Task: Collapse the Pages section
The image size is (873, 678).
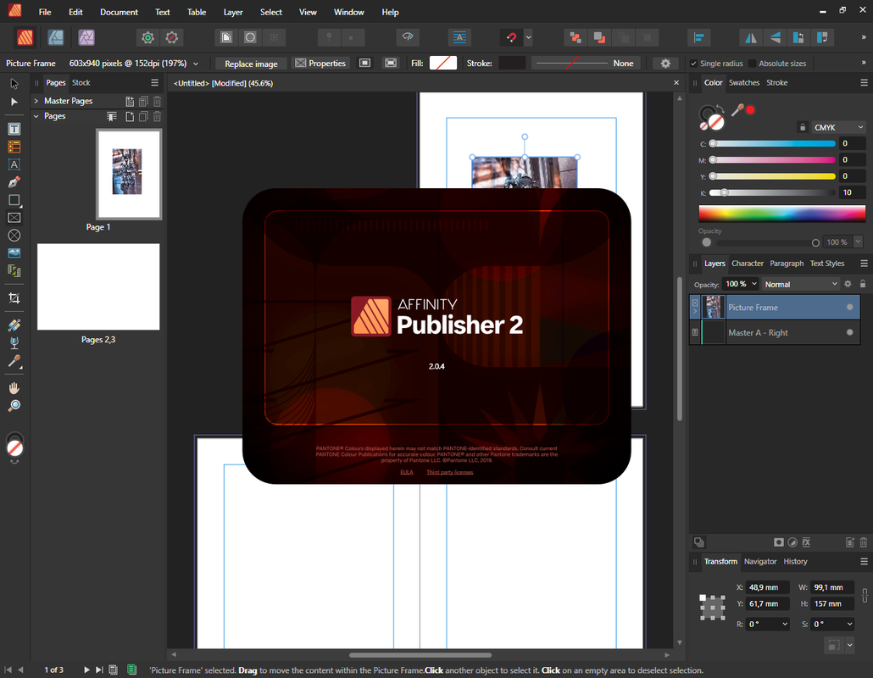Action: (x=36, y=116)
